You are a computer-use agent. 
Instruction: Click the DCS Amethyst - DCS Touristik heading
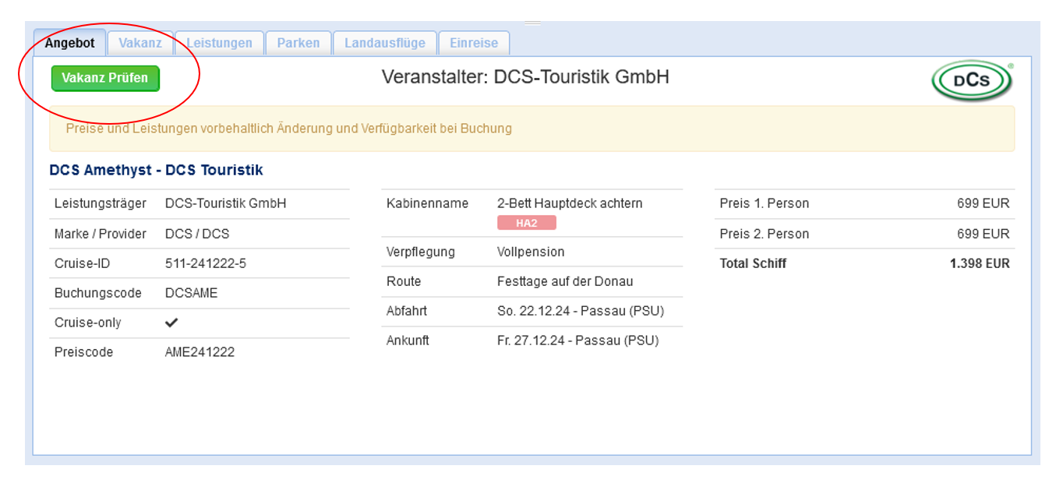(156, 170)
